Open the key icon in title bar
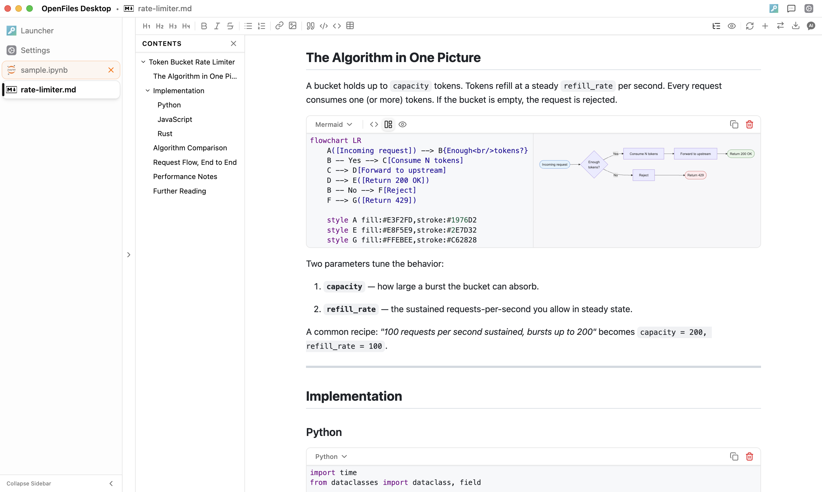 (x=774, y=8)
